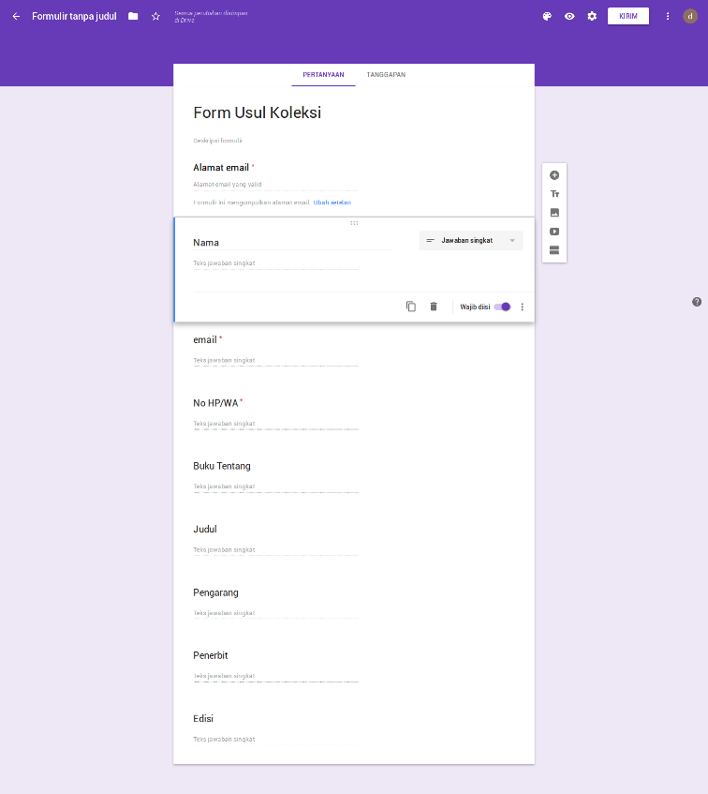
Task: Add a video from the sidebar
Action: point(554,232)
